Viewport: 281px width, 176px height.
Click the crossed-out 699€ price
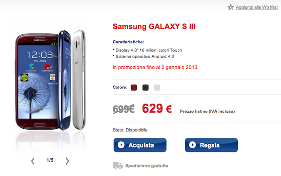point(124,108)
